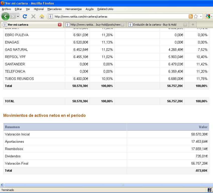Open the Herramientas menu
This screenshot has height=193, width=213.
click(x=74, y=9)
